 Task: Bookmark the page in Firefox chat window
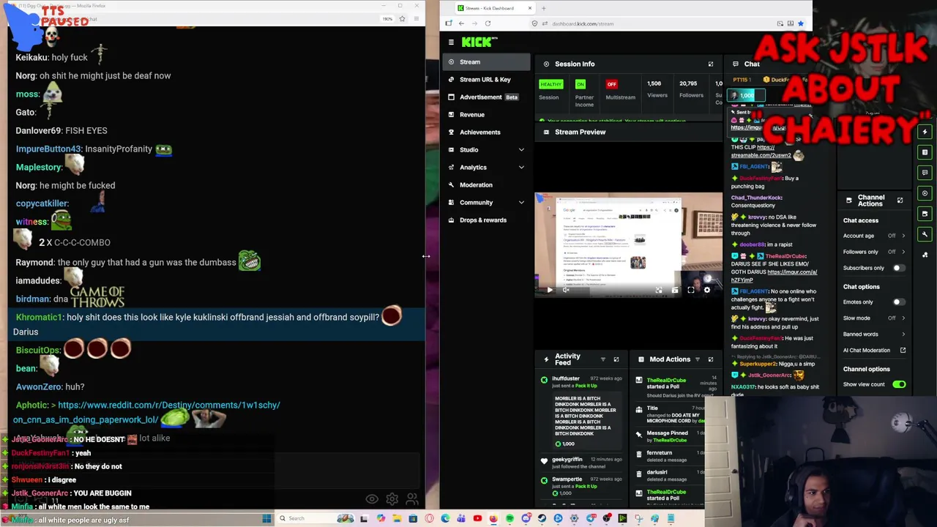[x=402, y=18]
